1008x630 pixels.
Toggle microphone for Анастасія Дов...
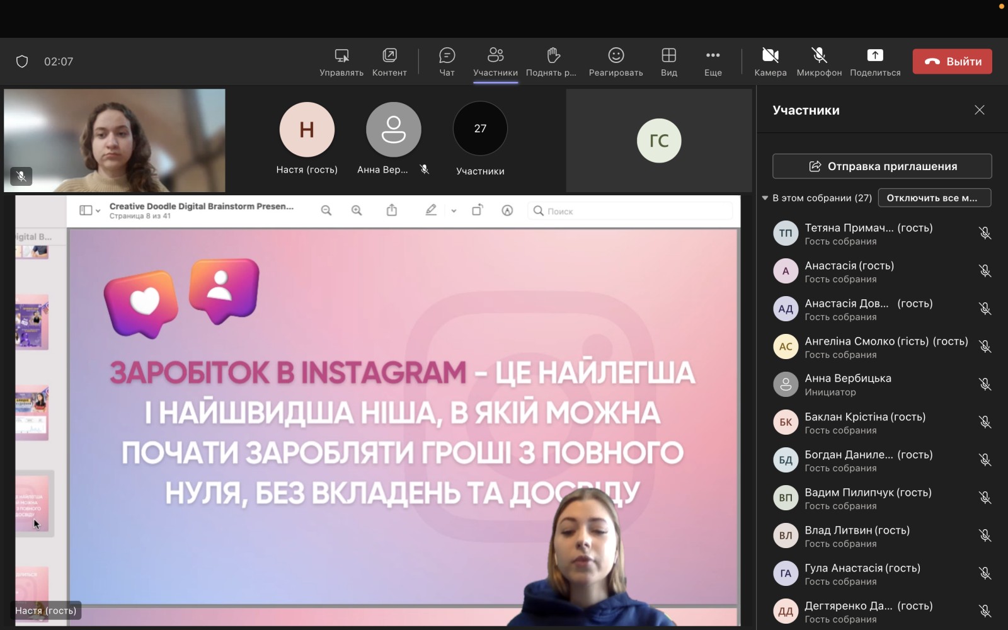(x=985, y=309)
